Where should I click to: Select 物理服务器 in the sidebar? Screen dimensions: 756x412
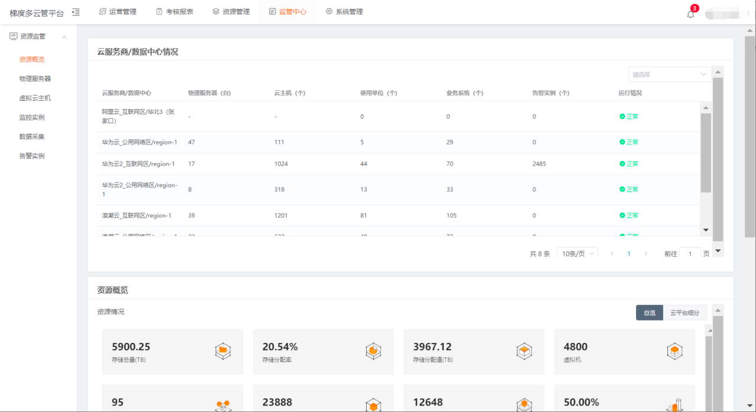pos(35,78)
